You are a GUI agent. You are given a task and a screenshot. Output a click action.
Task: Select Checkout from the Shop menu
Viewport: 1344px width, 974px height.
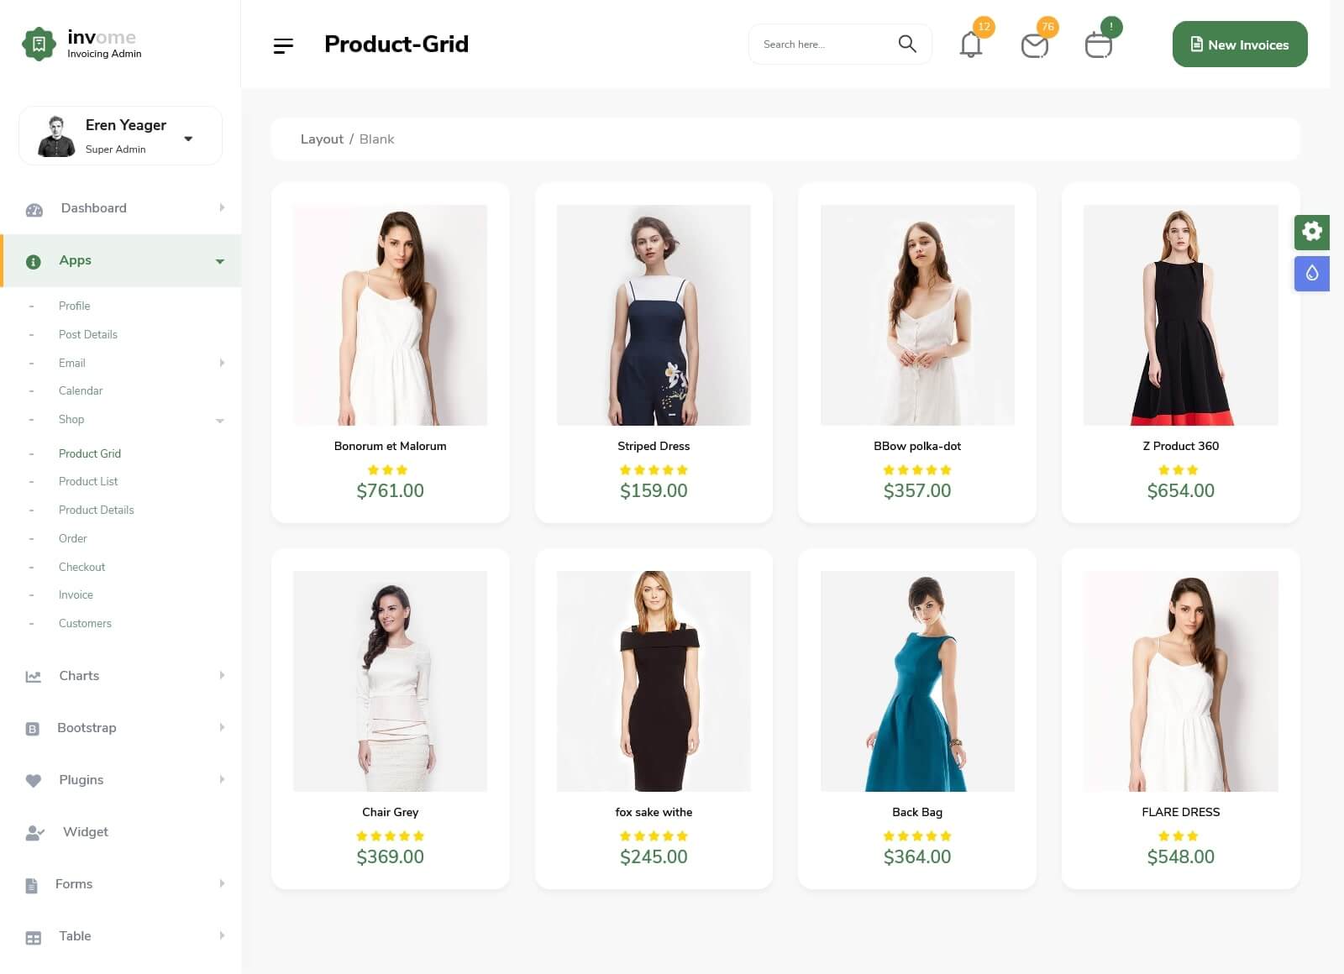coord(81,568)
